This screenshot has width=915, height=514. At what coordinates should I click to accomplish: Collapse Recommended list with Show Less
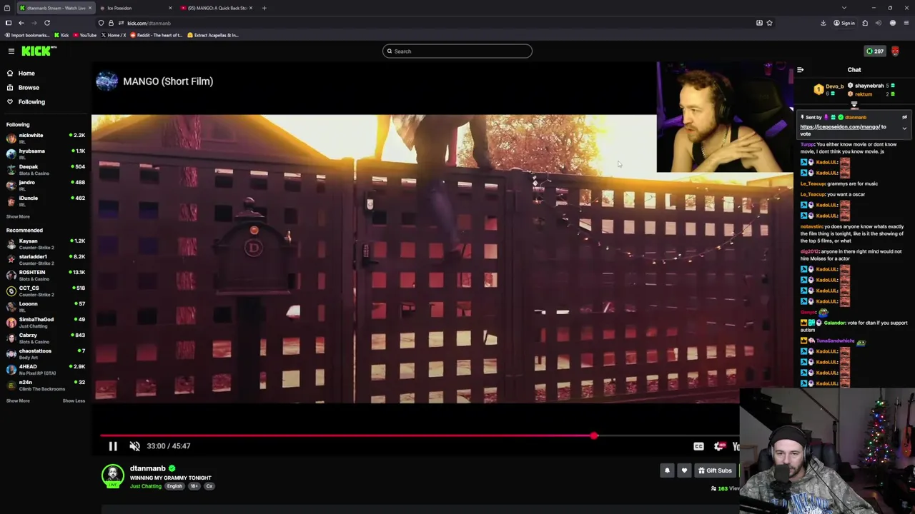pos(74,400)
